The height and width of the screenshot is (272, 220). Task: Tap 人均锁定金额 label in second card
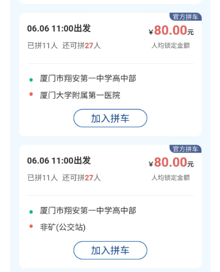coord(171,178)
